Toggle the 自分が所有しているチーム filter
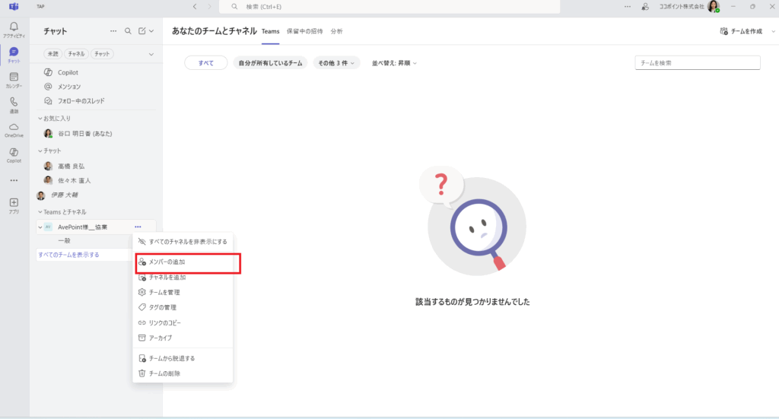Image resolution: width=779 pixels, height=419 pixels. (x=270, y=62)
